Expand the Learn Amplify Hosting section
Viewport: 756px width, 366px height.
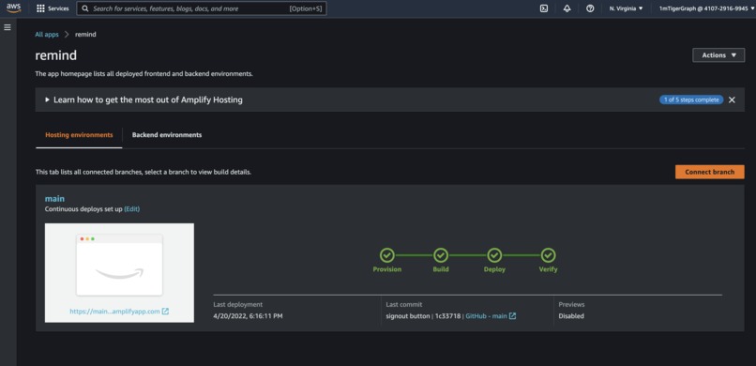click(x=144, y=99)
